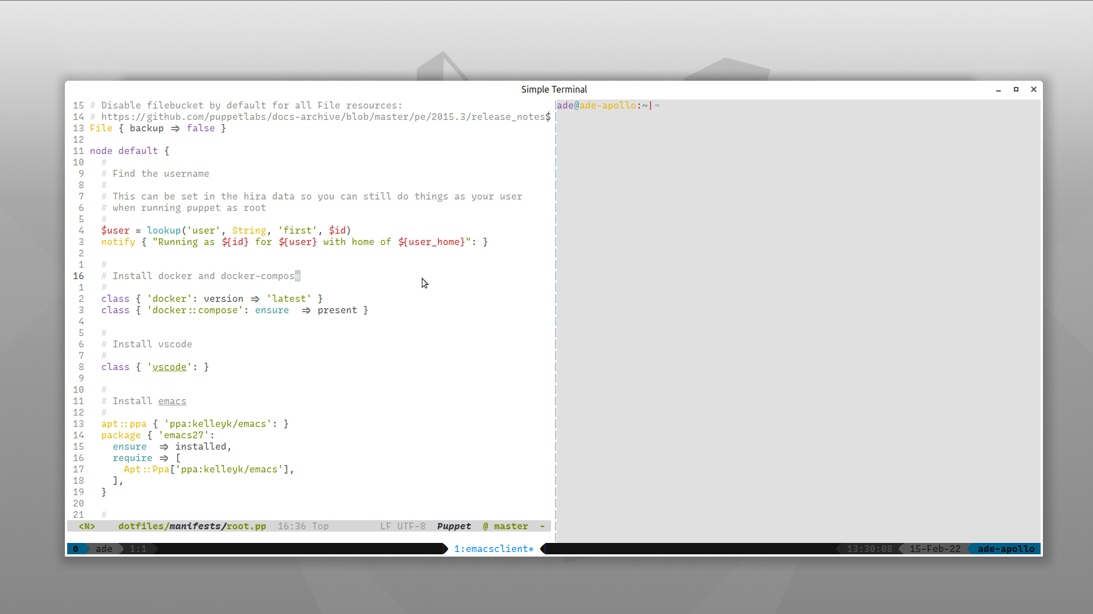Viewport: 1093px width, 614px height.
Task: Close the Simple Terminal window
Action: pos(1034,89)
